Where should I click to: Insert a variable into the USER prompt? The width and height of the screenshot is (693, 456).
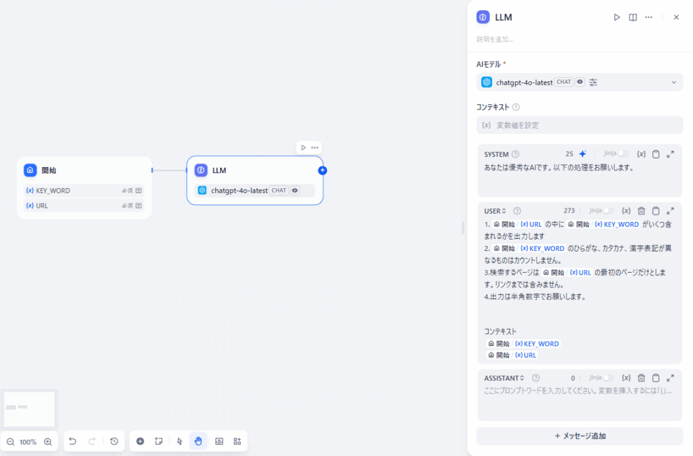tap(627, 210)
